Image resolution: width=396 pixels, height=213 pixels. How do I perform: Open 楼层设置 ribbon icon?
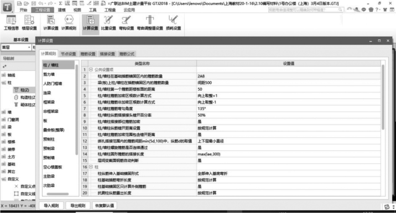(29, 23)
